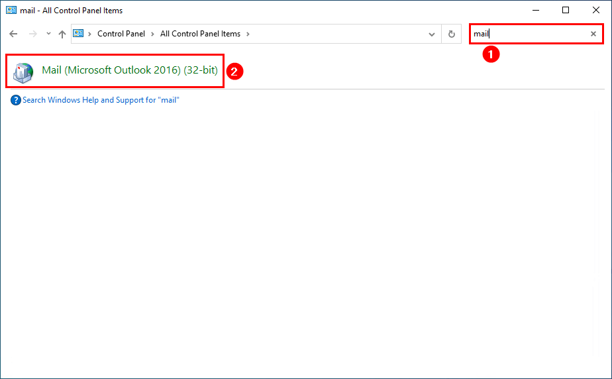Click the Forward navigation arrow
The image size is (612, 379).
33,34
